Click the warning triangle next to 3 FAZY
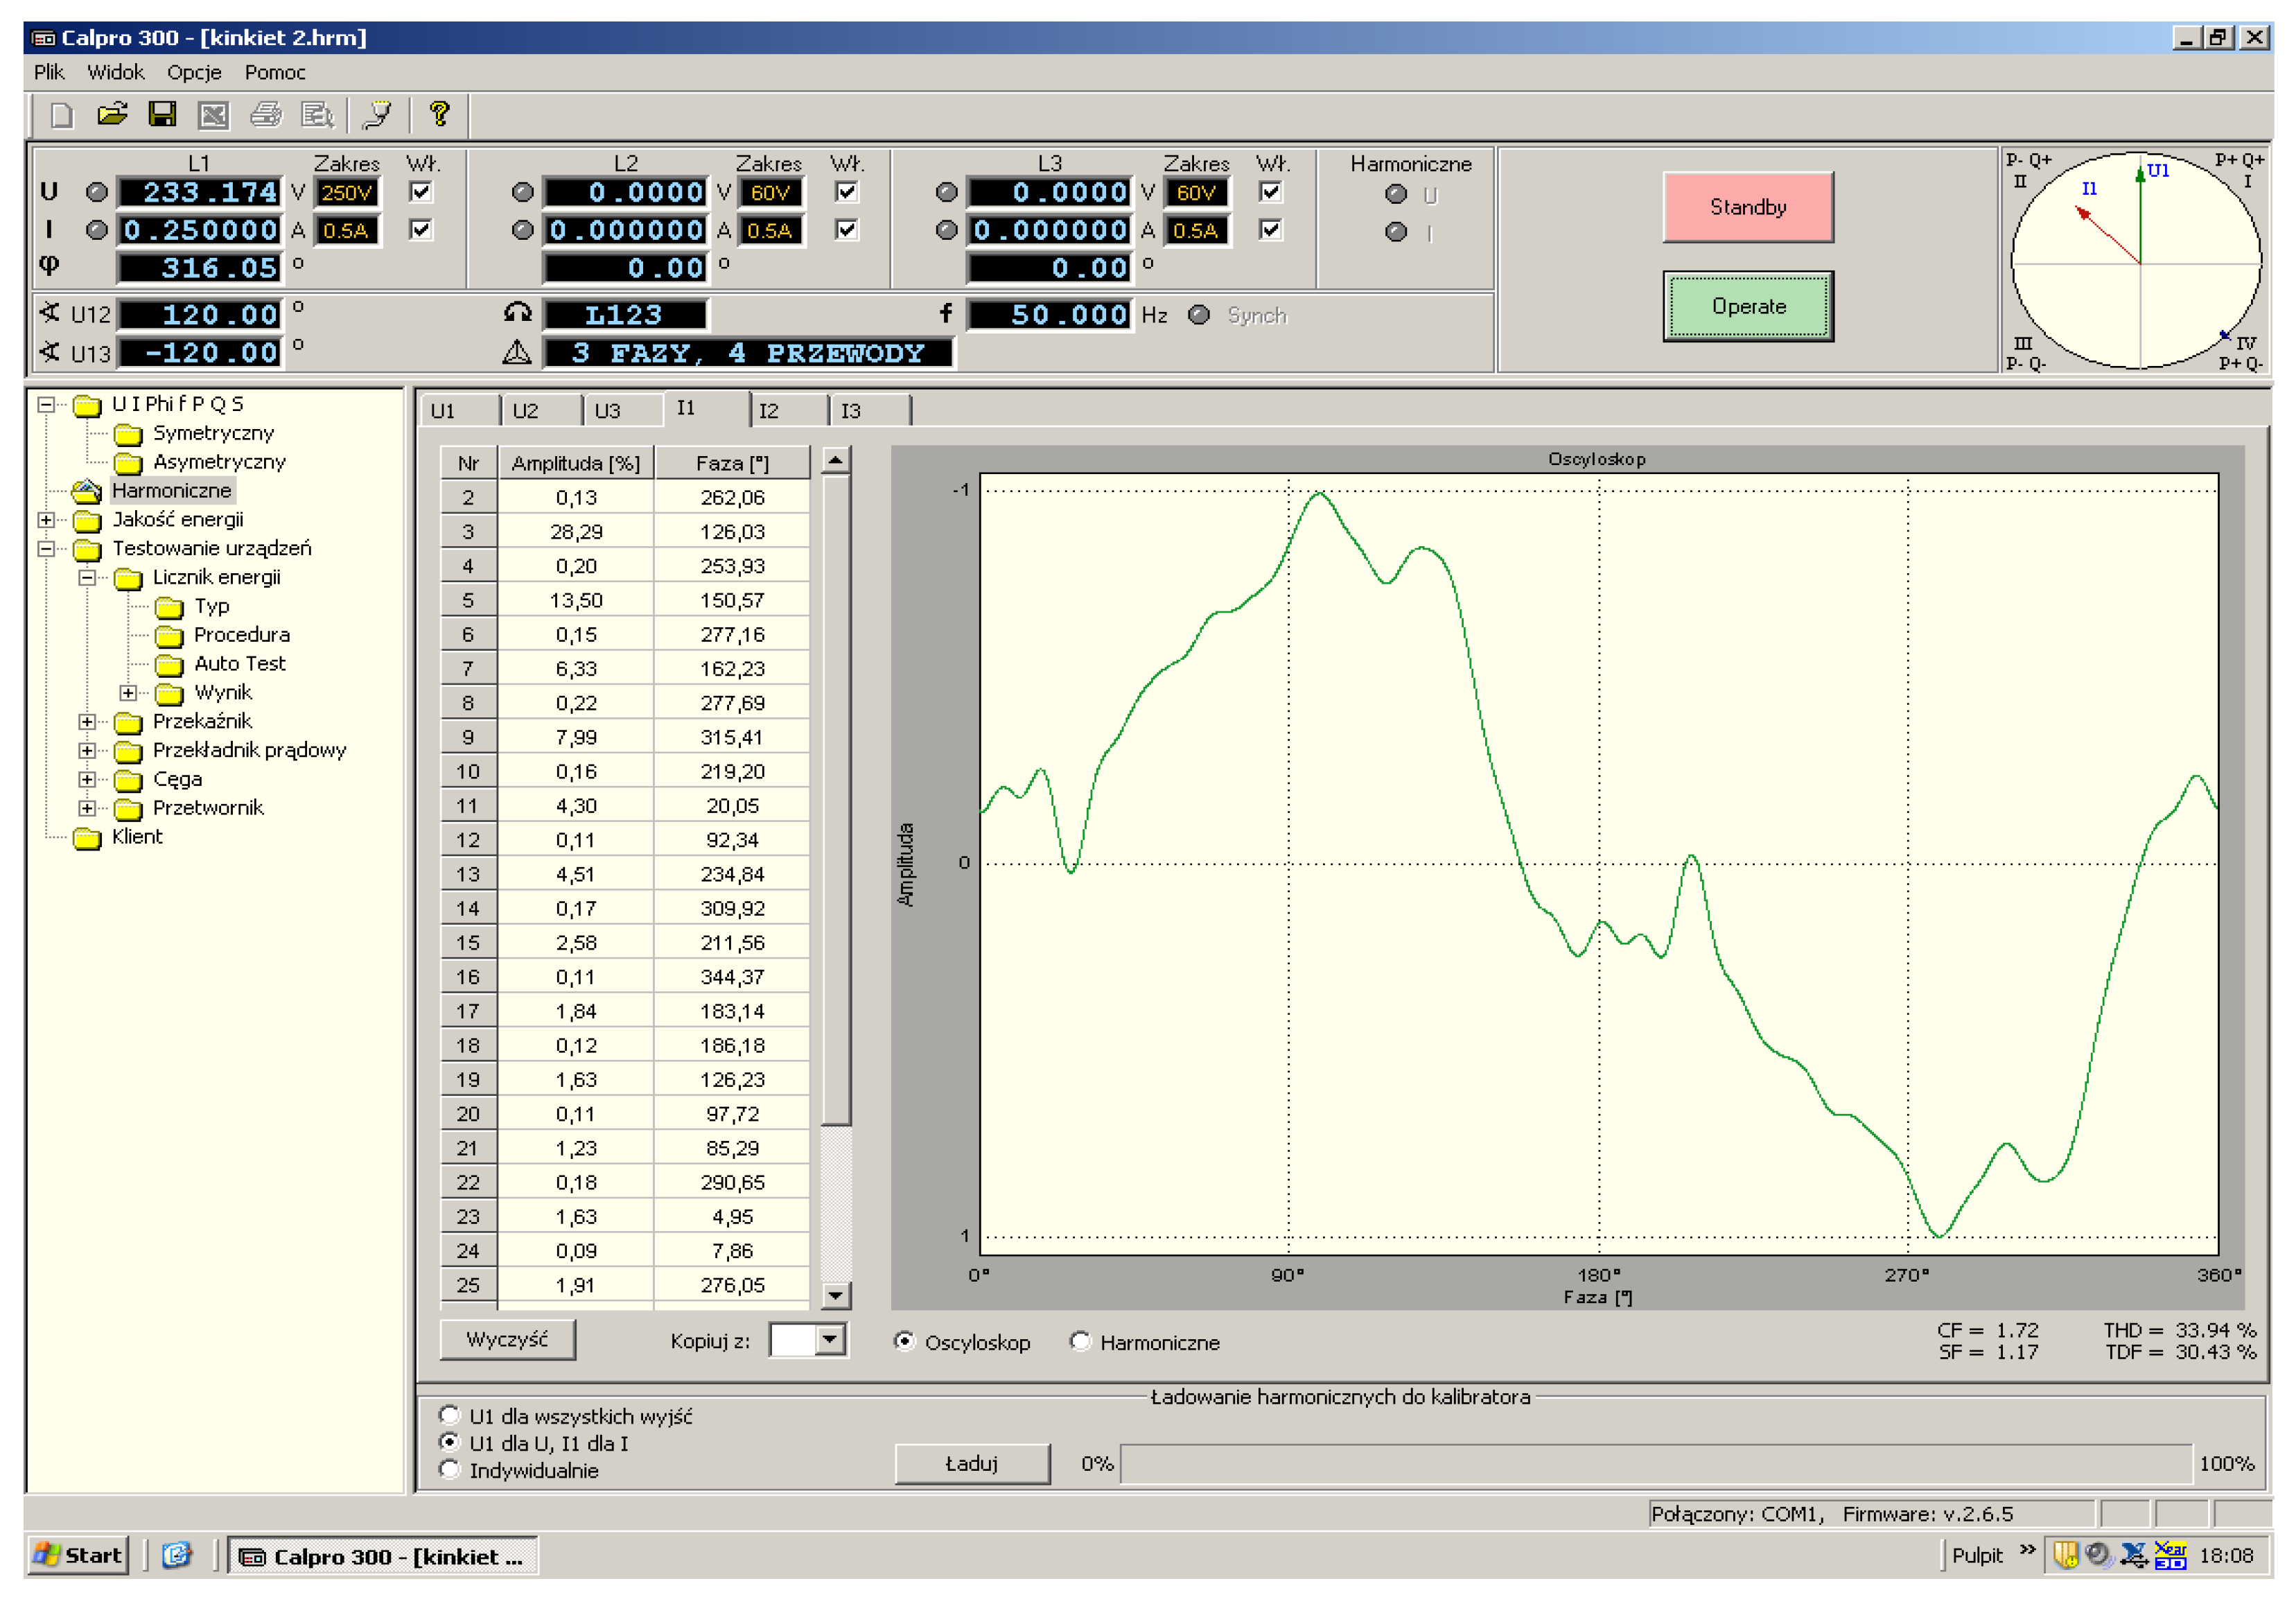Image resolution: width=2296 pixels, height=1606 pixels. click(517, 352)
